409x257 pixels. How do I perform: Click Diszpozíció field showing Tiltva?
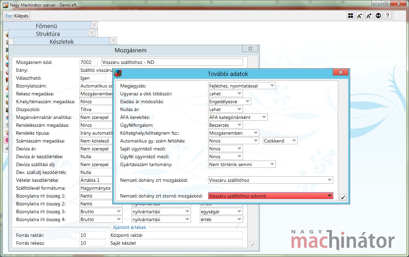click(x=96, y=109)
